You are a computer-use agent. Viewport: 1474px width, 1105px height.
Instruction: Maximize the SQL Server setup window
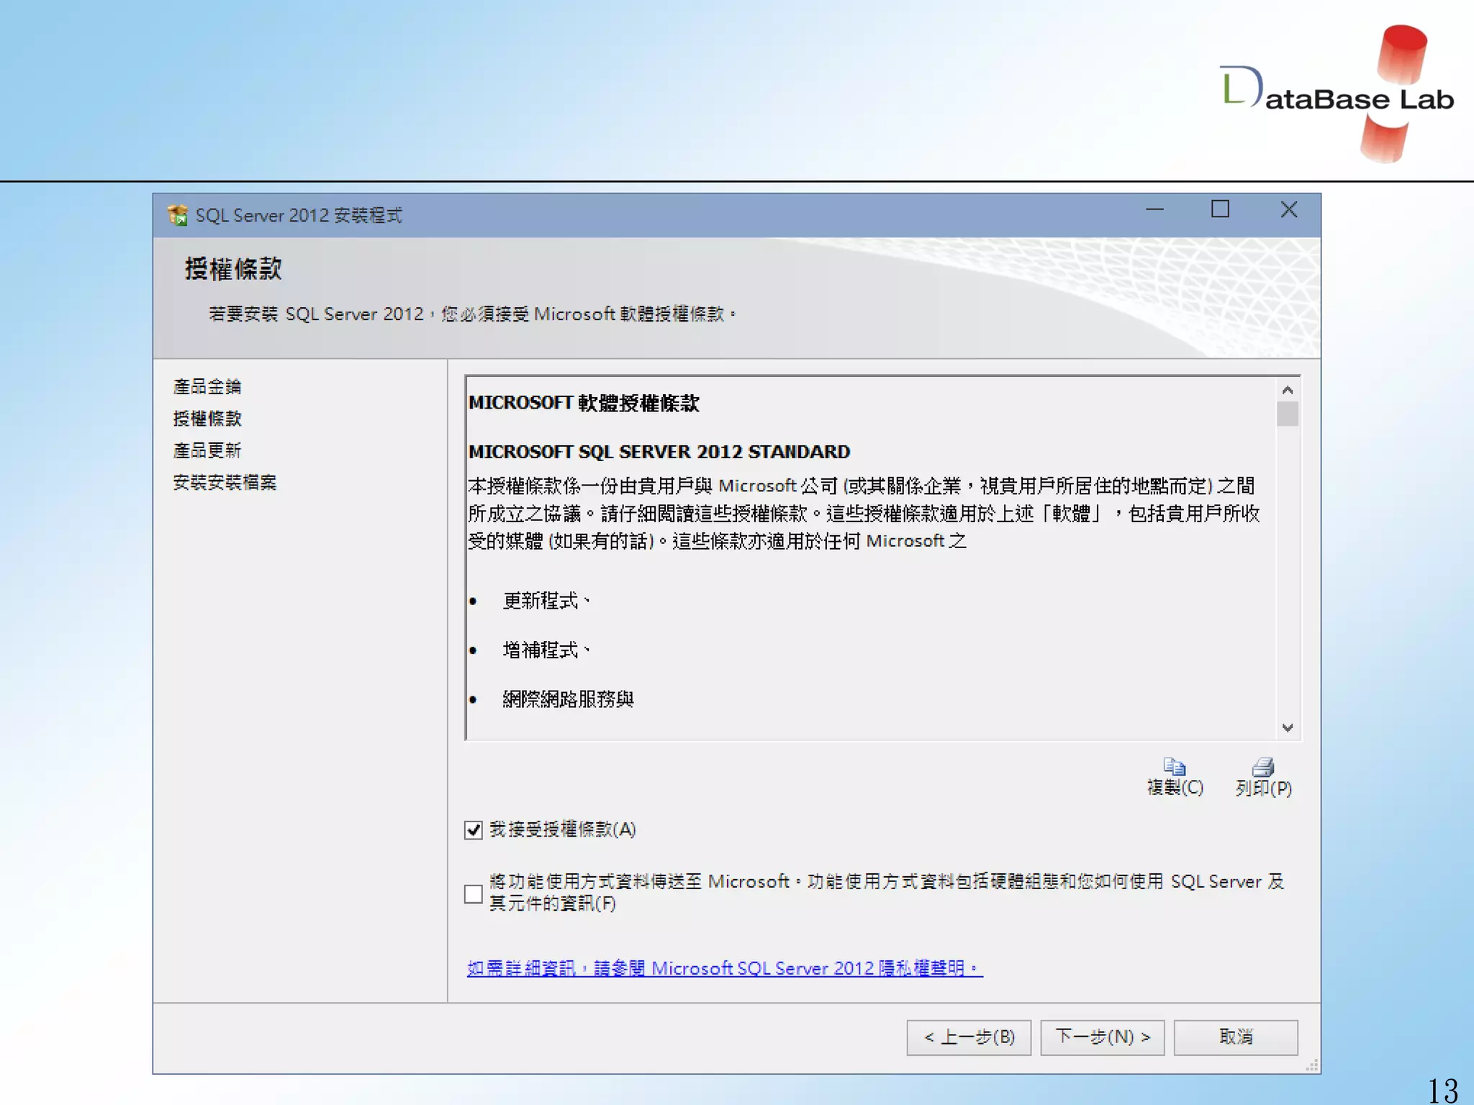[x=1220, y=210]
